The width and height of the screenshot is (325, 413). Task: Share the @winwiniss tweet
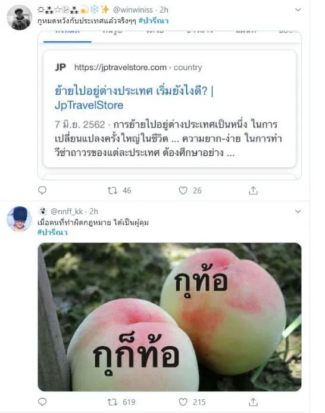(253, 190)
